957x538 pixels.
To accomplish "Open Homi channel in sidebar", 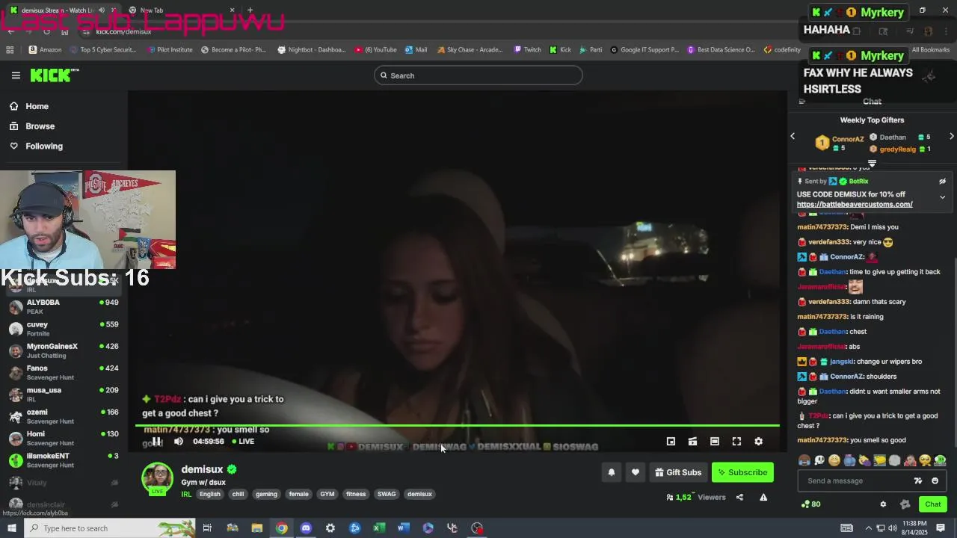I will 64,438.
